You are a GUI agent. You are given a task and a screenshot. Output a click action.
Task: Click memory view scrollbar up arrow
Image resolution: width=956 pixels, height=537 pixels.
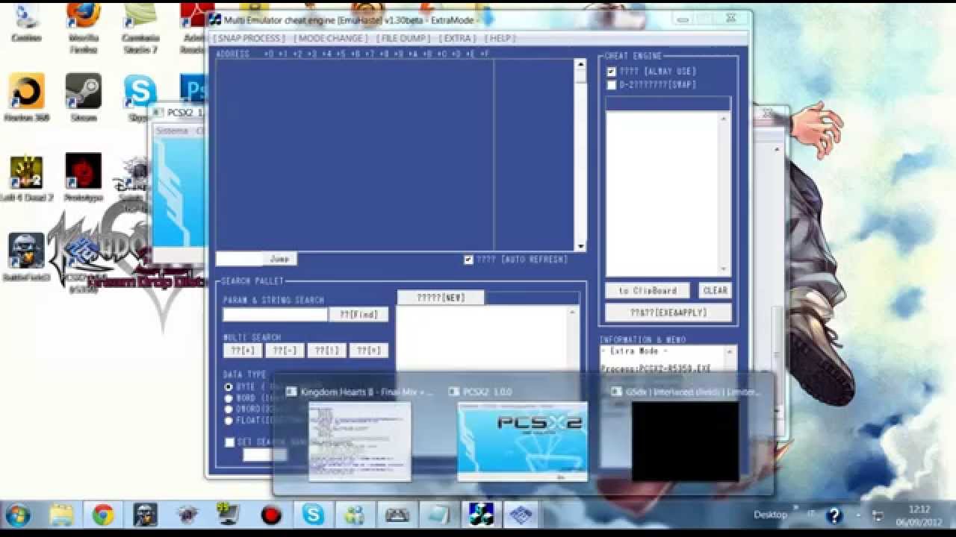point(580,65)
